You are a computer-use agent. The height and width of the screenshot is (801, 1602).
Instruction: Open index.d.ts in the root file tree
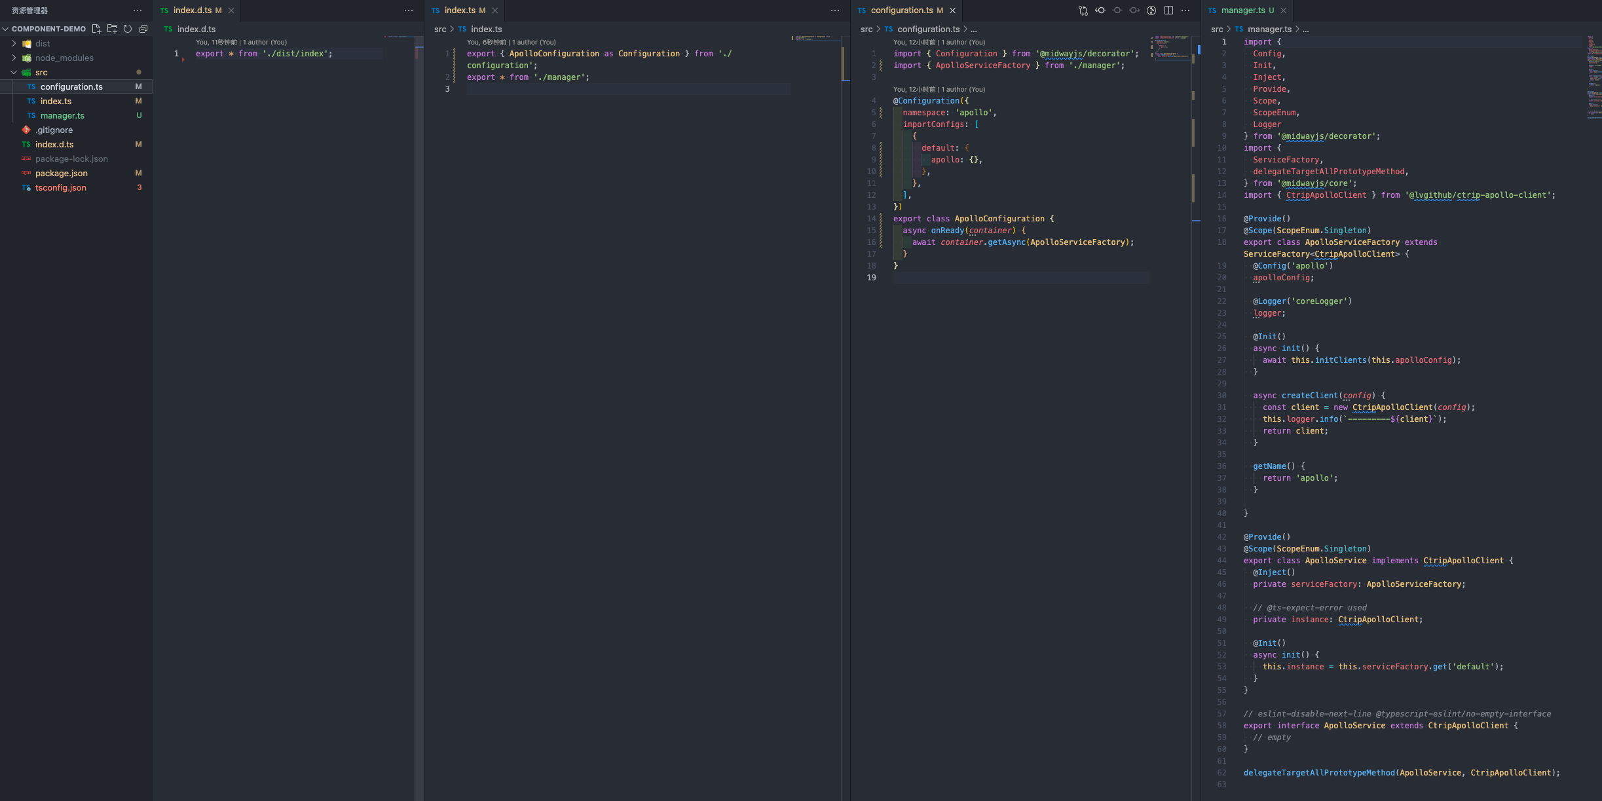76,144
